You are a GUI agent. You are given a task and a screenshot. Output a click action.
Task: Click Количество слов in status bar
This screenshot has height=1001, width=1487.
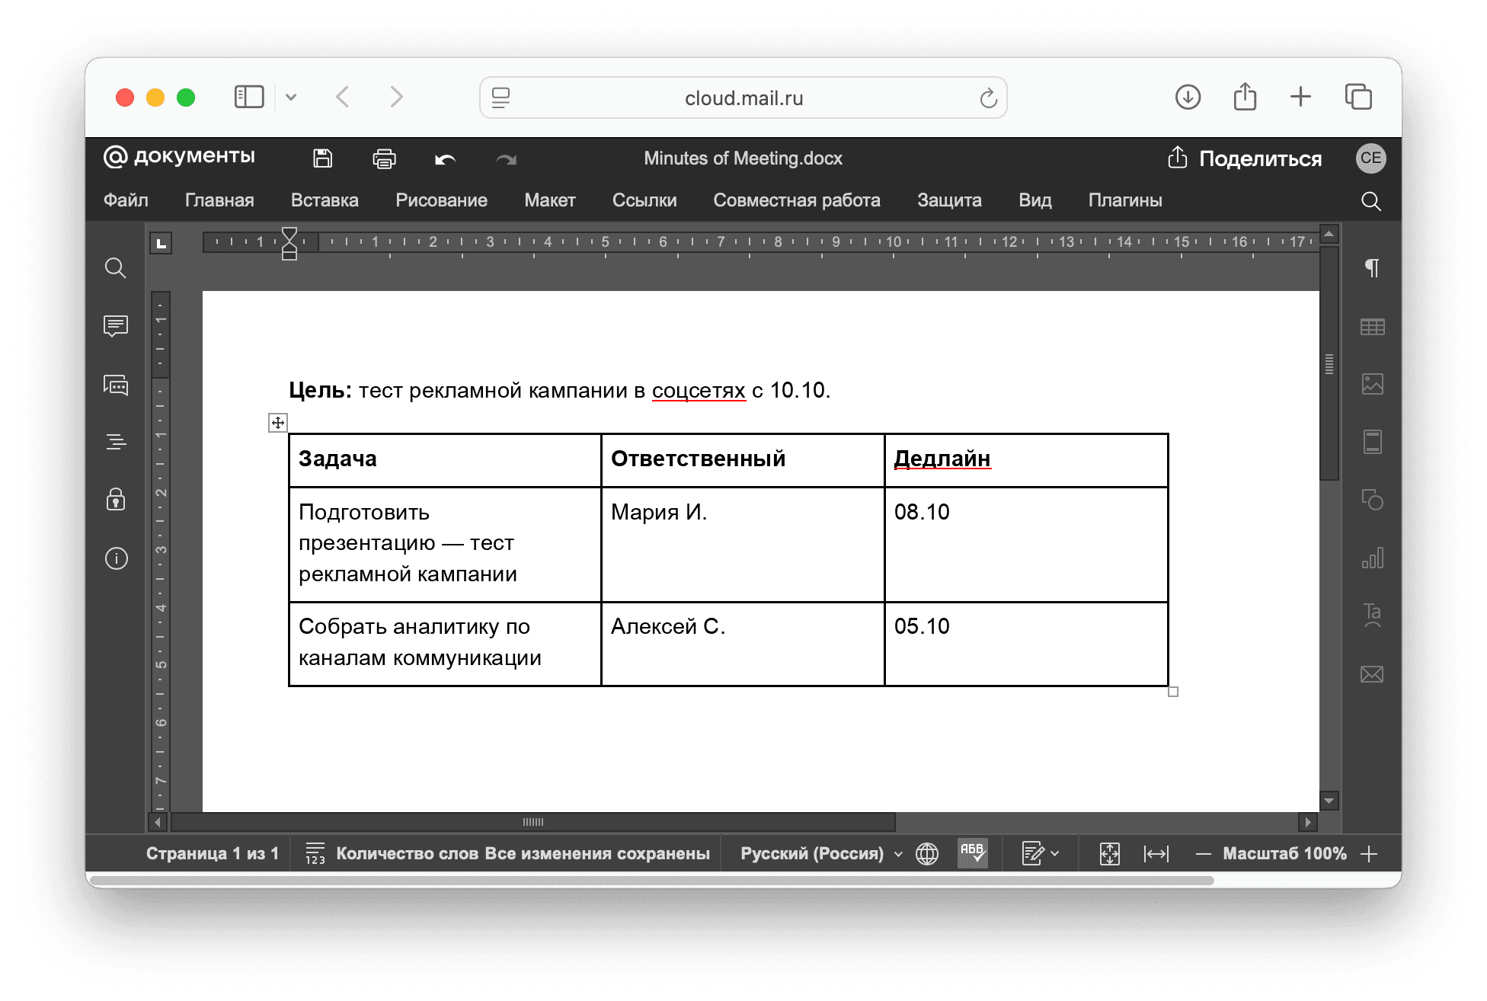tap(407, 853)
